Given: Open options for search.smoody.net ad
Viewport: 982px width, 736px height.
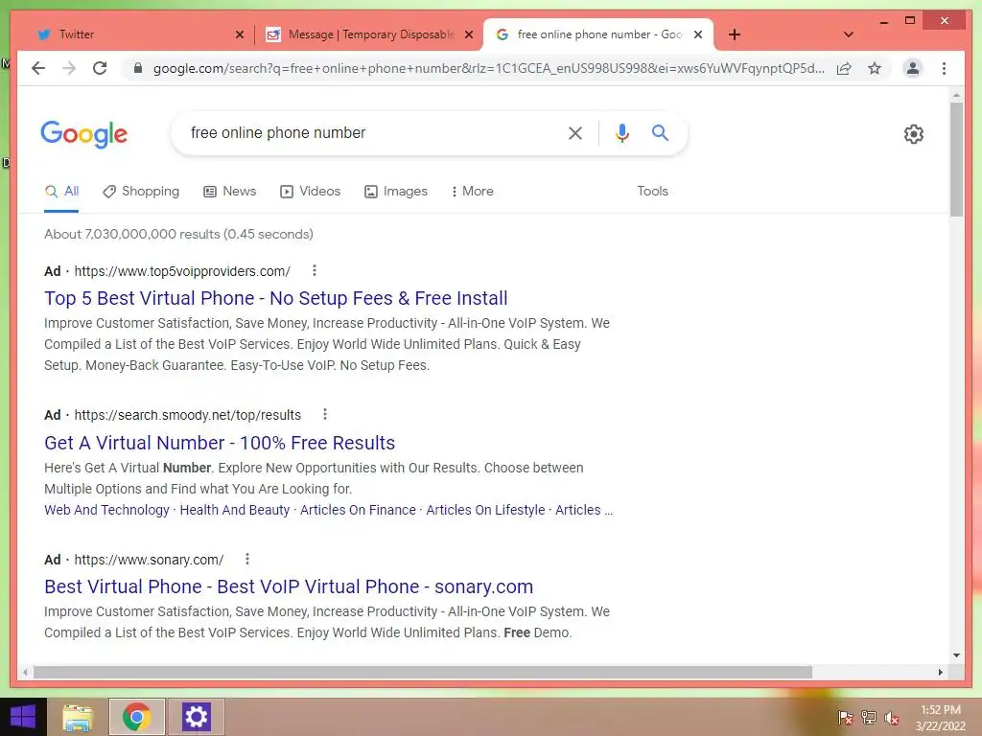Looking at the screenshot, I should pos(324,414).
